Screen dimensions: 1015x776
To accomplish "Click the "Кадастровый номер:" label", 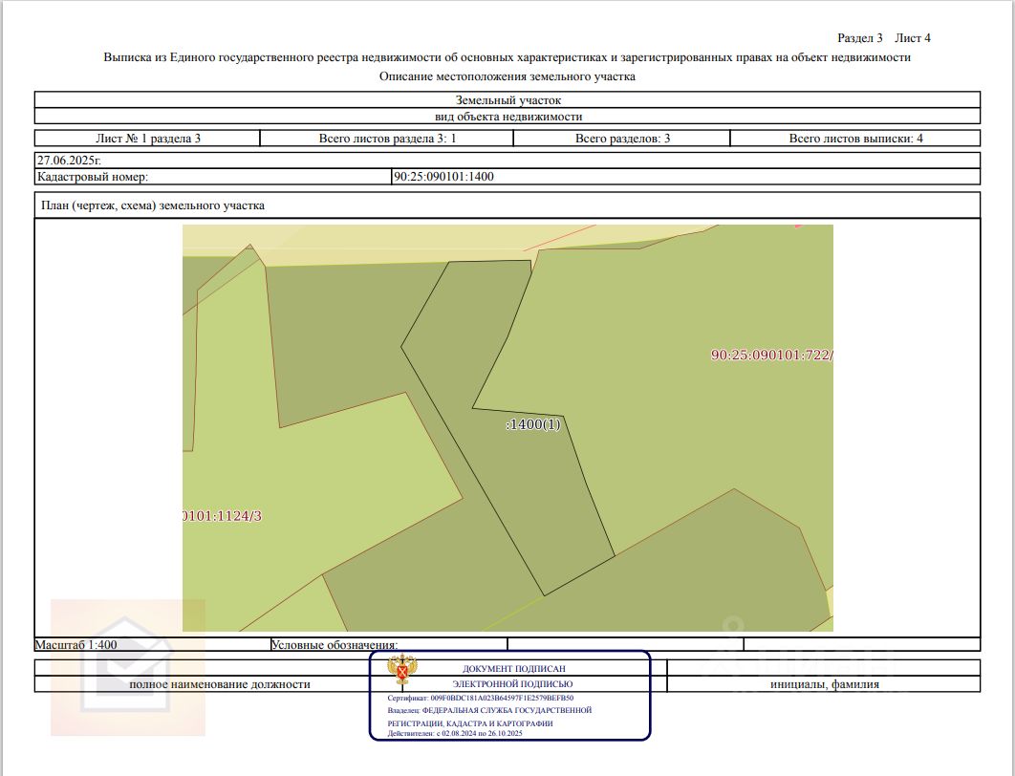I will point(93,177).
